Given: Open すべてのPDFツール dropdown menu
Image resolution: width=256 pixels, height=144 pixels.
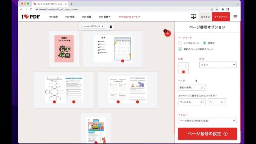Looking at the screenshot, I should 129,17.
